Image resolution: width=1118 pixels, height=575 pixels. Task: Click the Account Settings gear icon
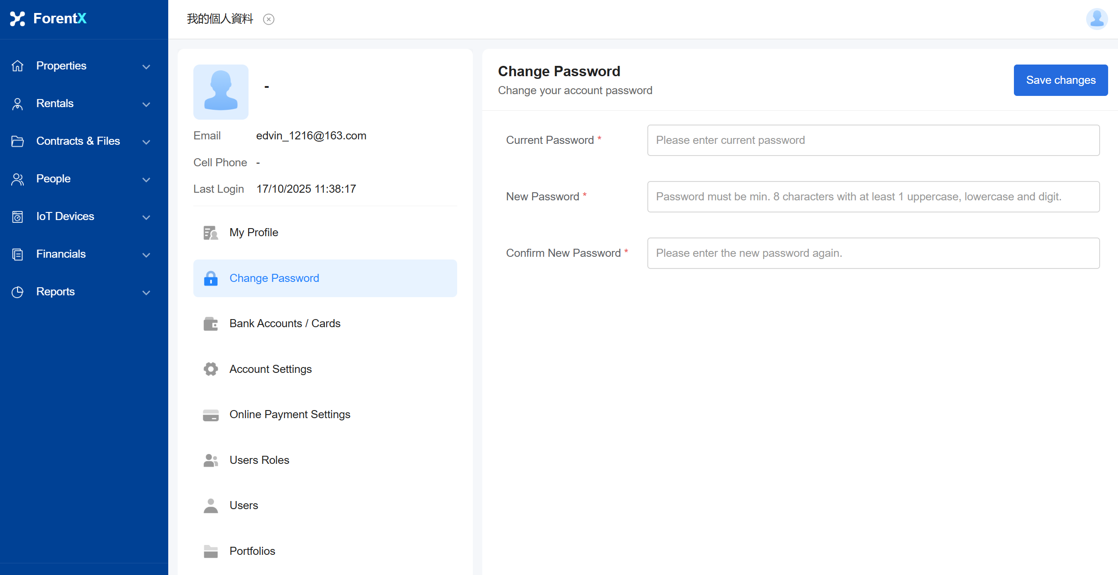pos(210,369)
